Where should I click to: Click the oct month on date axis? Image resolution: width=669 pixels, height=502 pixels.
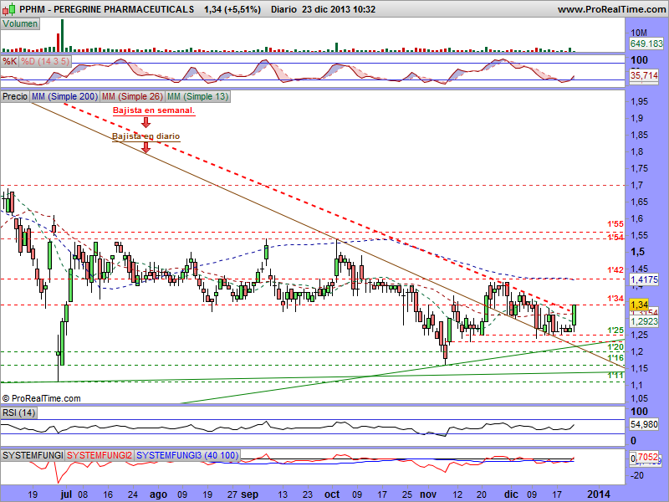332,494
